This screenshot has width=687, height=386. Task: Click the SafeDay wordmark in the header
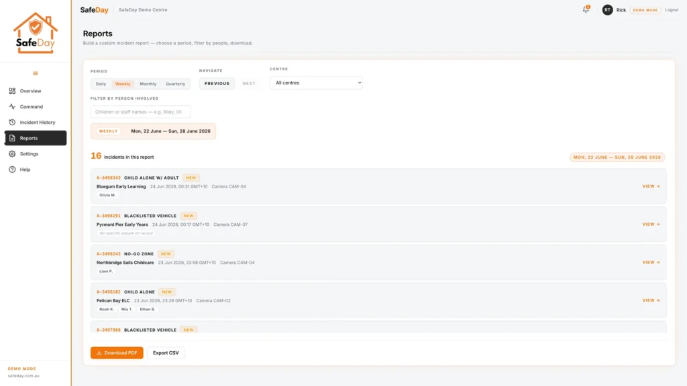tap(94, 9)
